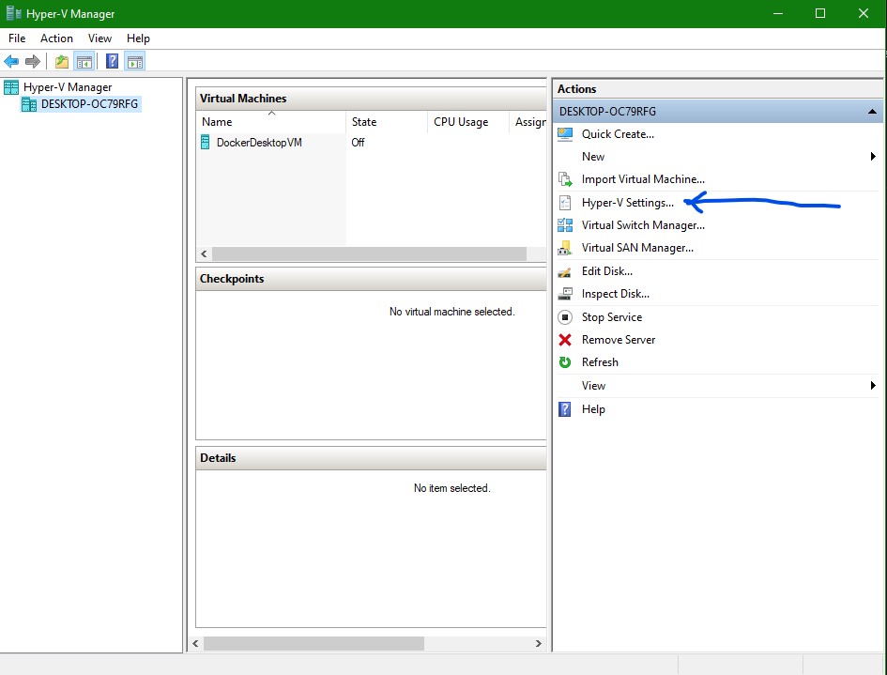Image resolution: width=887 pixels, height=675 pixels.
Task: Click Import Virtual Machine
Action: coord(642,179)
